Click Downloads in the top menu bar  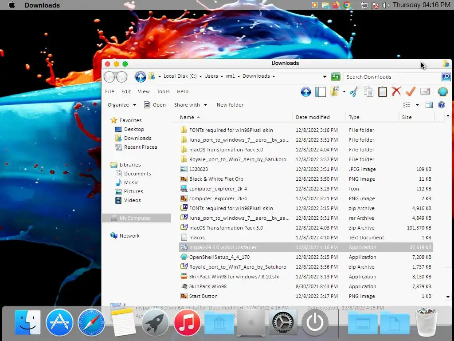pyautogui.click(x=42, y=5)
